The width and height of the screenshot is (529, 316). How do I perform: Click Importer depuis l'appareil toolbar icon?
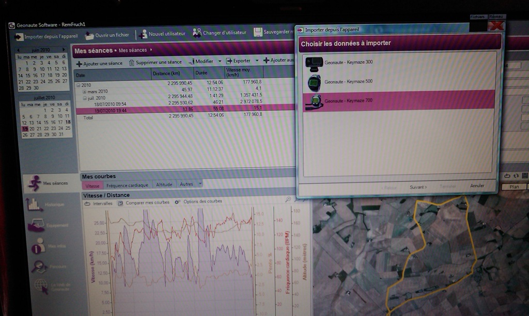click(x=19, y=37)
